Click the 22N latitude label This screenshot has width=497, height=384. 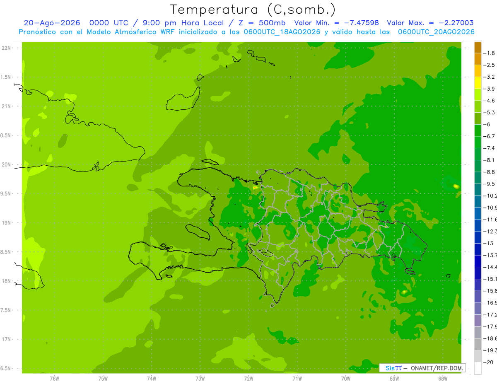coord(7,48)
